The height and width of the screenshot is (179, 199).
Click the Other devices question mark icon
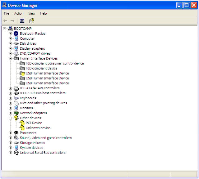click(16, 118)
